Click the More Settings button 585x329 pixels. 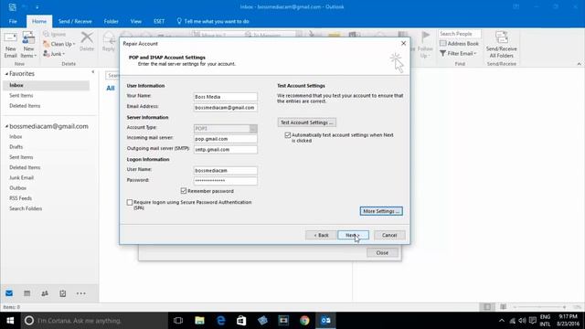381,211
